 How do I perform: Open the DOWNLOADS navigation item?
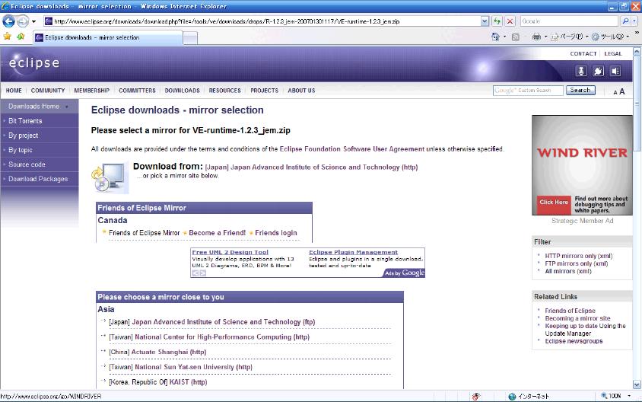[x=183, y=91]
